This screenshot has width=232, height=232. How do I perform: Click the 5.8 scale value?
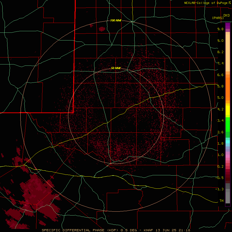tap(220, 86)
